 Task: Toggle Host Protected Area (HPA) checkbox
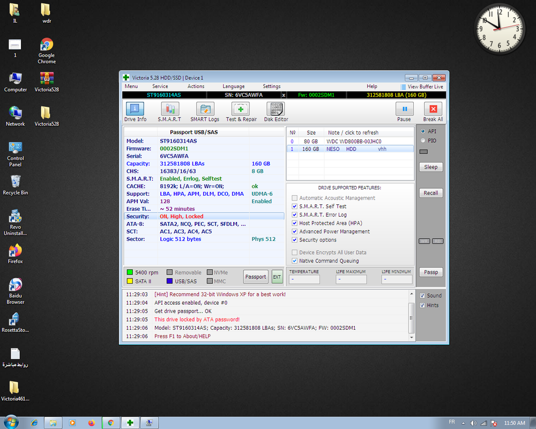coord(294,223)
